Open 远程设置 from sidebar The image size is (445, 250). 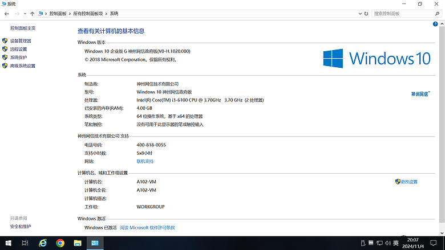pos(18,49)
